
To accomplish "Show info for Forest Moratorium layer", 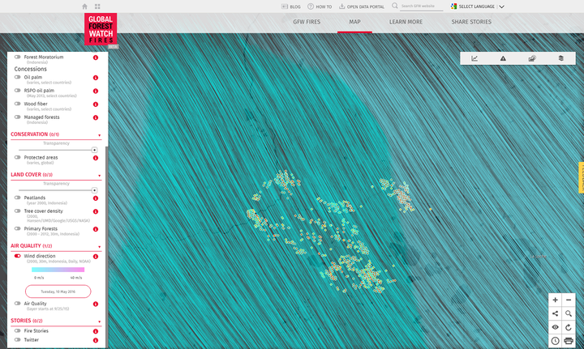I will tap(96, 57).
